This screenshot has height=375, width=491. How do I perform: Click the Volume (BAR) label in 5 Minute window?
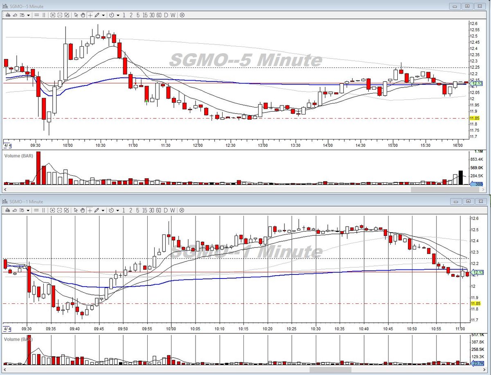(18, 156)
